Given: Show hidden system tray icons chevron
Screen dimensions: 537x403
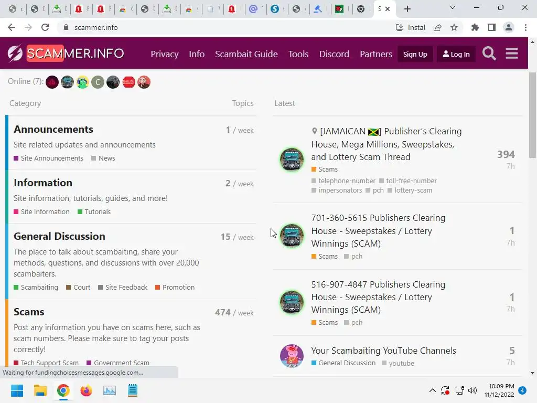Looking at the screenshot, I should [433, 390].
